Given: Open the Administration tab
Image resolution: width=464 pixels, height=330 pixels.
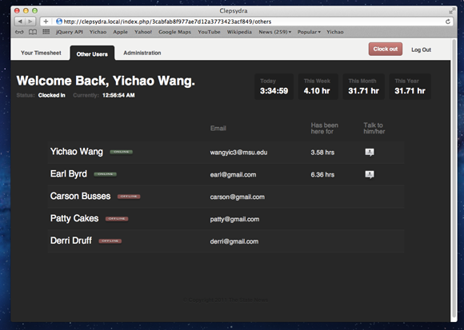Looking at the screenshot, I should click(x=142, y=53).
